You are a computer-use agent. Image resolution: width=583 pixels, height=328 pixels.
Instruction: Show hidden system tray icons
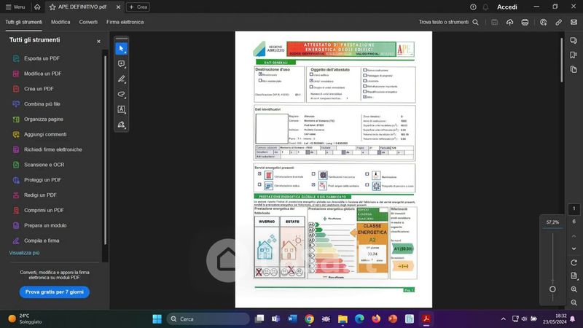pos(503,319)
